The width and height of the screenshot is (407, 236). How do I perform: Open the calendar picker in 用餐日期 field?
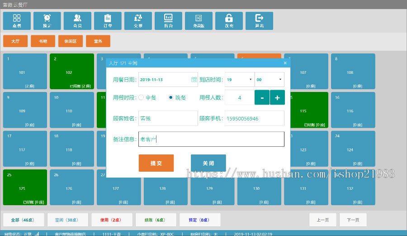pos(194,80)
